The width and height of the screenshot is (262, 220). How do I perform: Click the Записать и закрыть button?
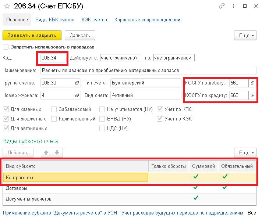[x=32, y=35]
